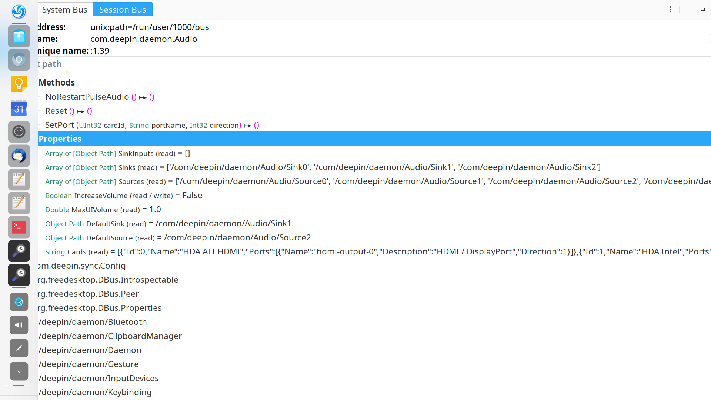Expand the freedesktop.DBus.Introspectable interface
Screen dimensions: 711x400
tap(108, 280)
